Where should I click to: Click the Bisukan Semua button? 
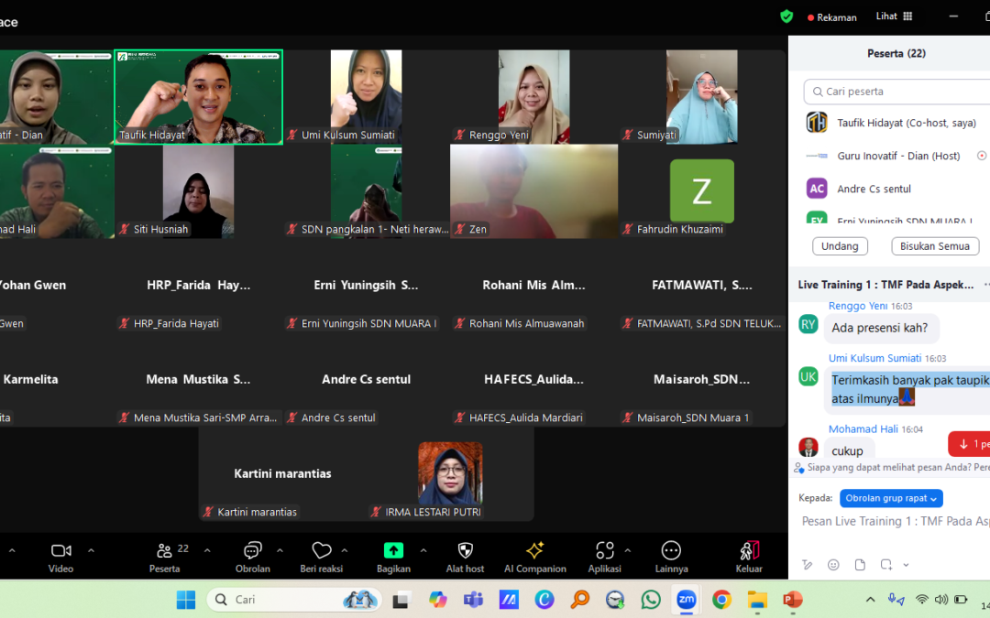pos(934,246)
